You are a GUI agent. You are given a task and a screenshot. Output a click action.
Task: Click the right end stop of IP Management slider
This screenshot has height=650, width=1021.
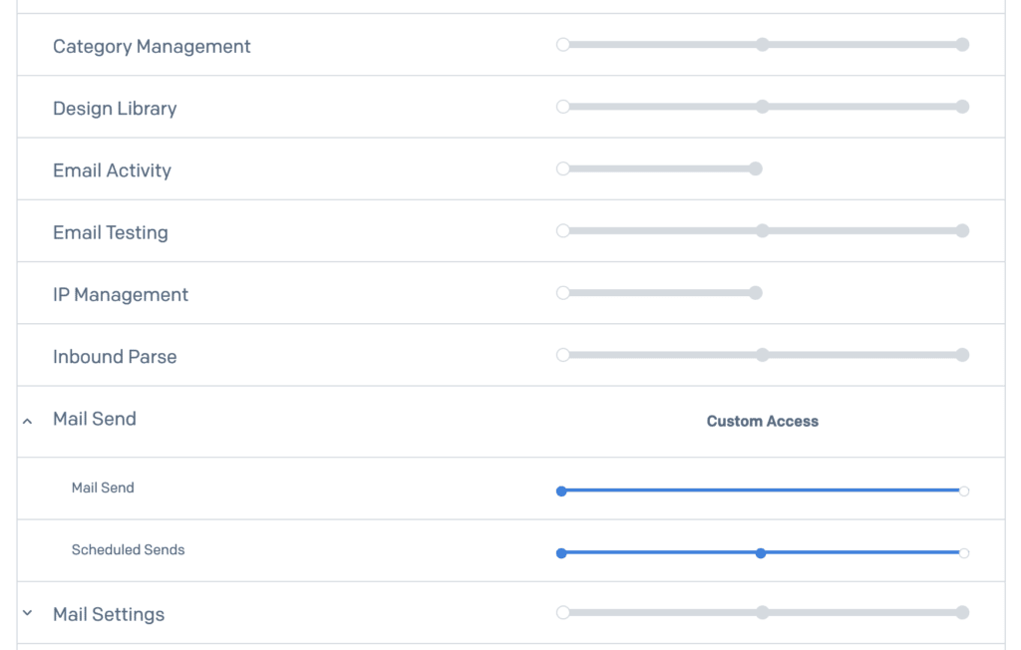(x=756, y=293)
